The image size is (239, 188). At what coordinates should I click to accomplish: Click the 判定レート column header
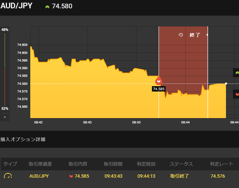click(222, 164)
